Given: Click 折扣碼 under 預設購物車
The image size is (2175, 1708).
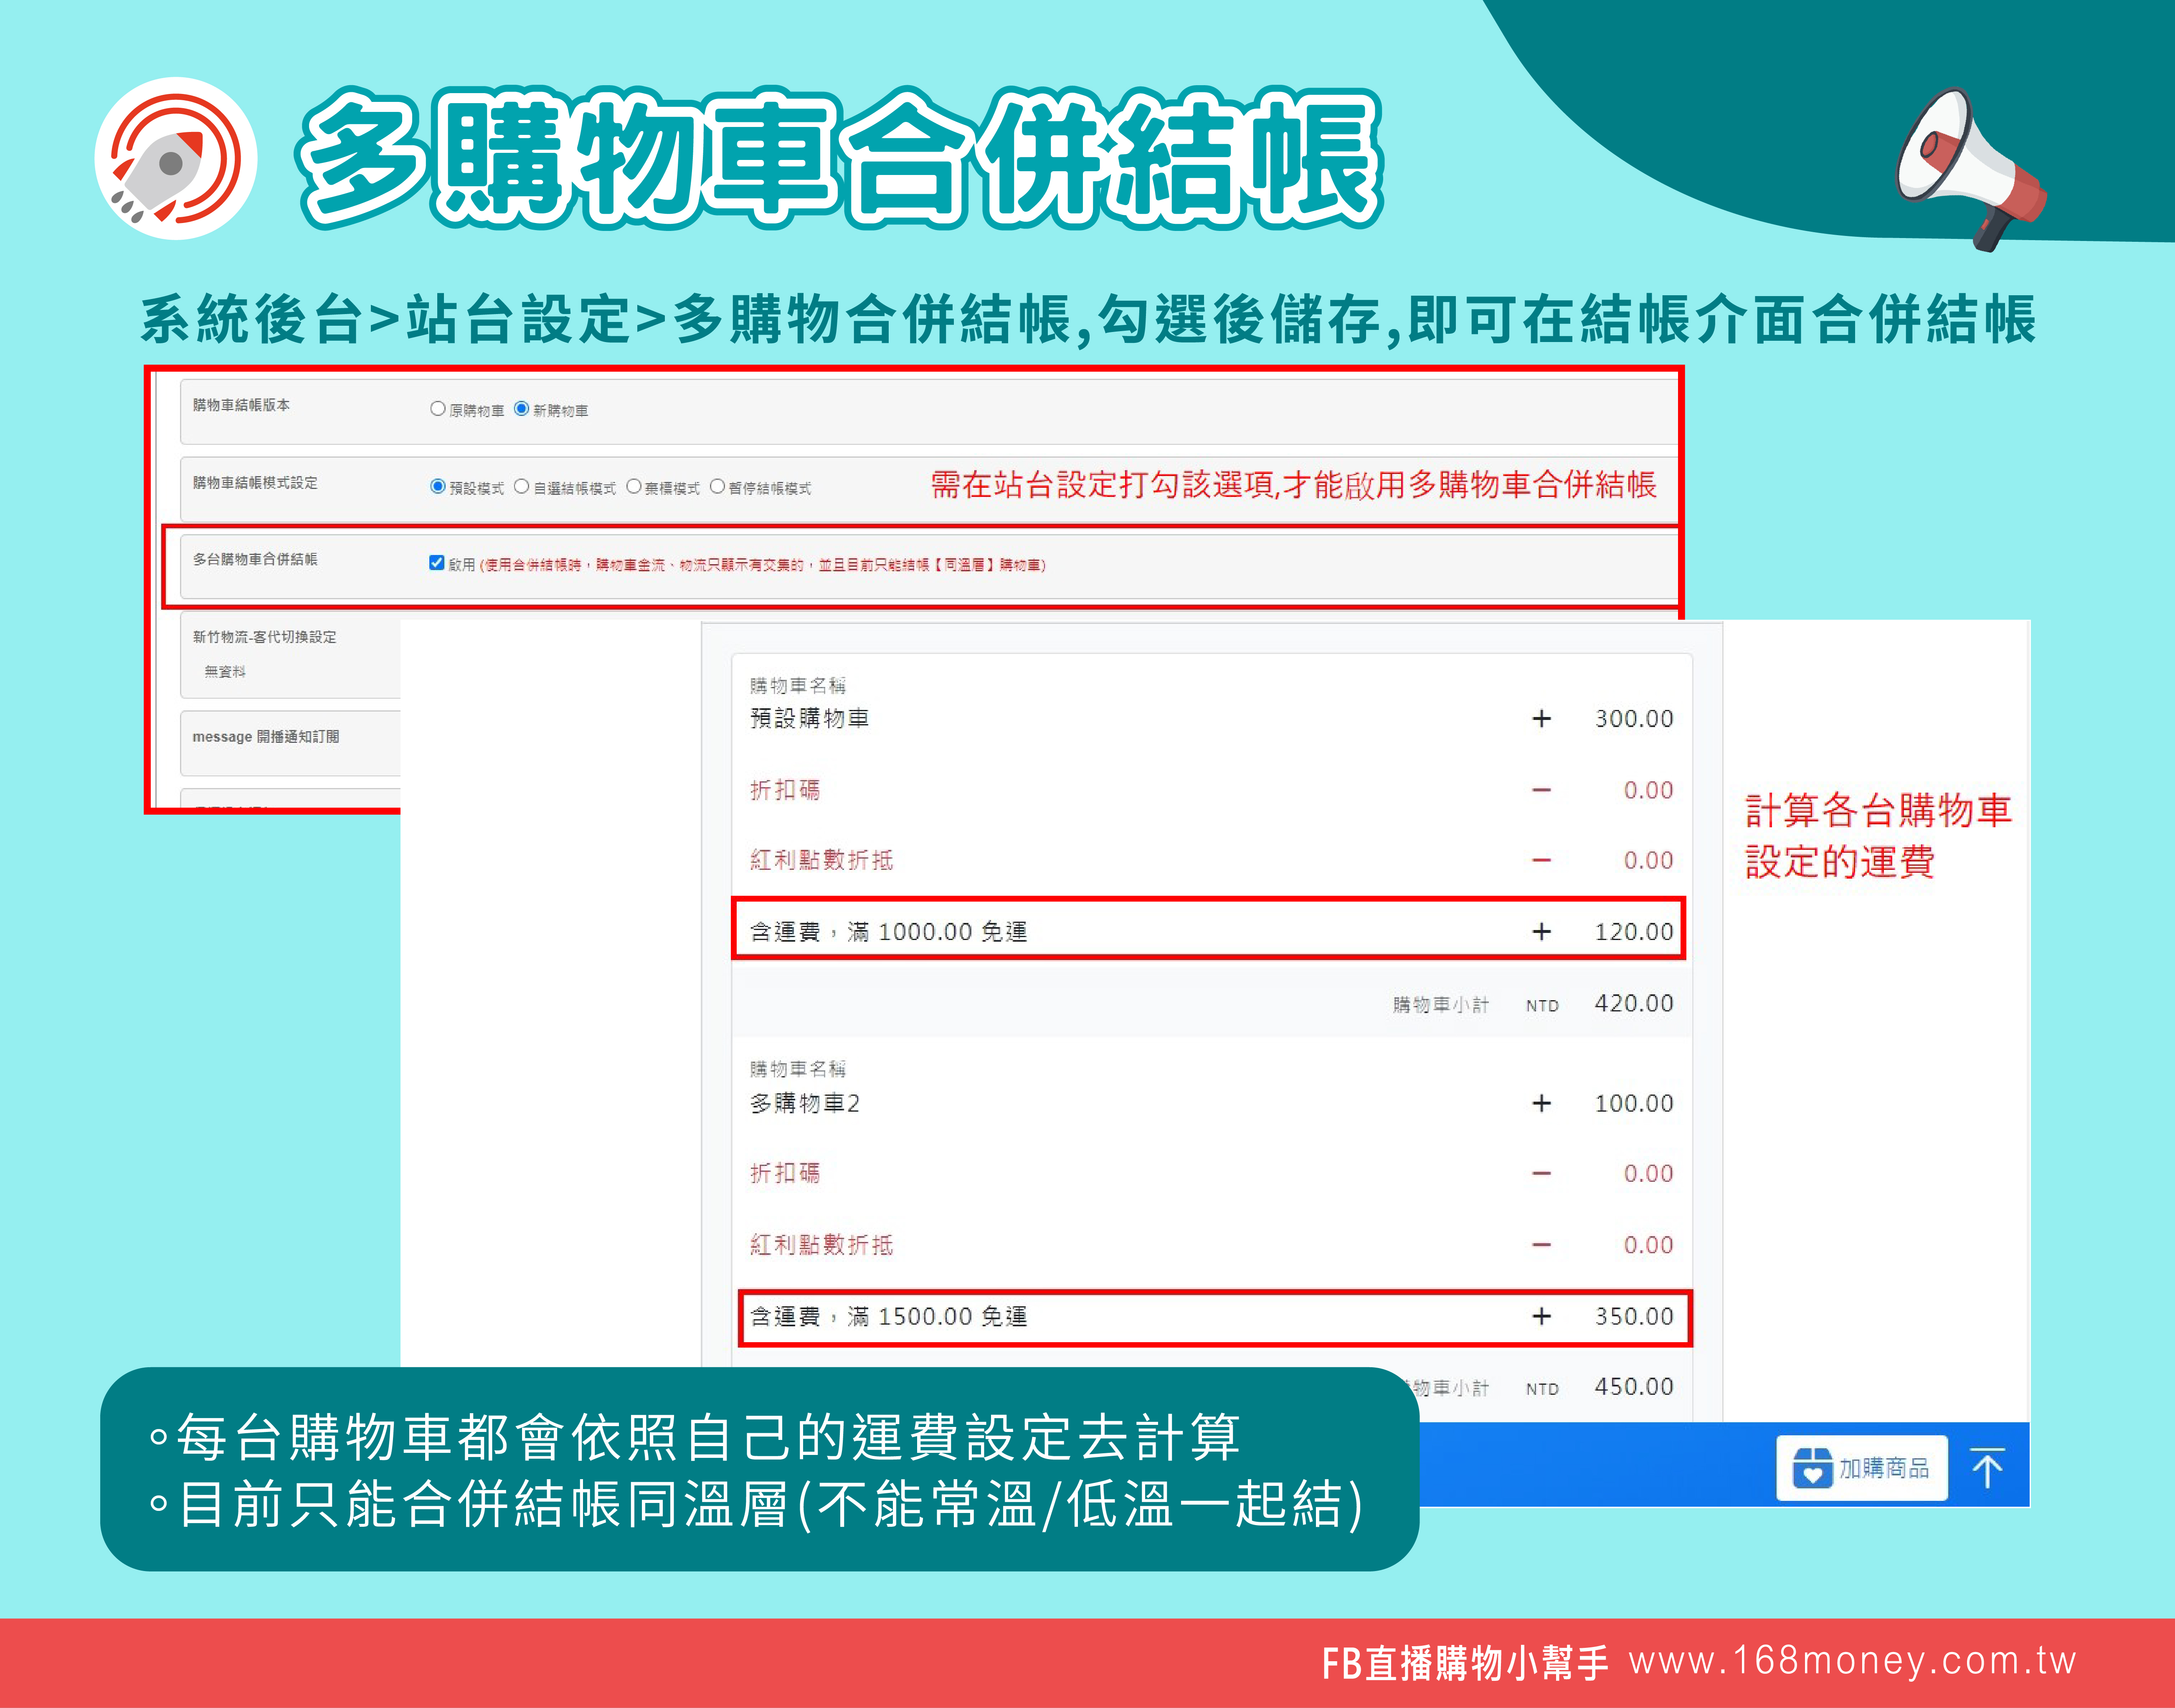Looking at the screenshot, I should pyautogui.click(x=785, y=790).
